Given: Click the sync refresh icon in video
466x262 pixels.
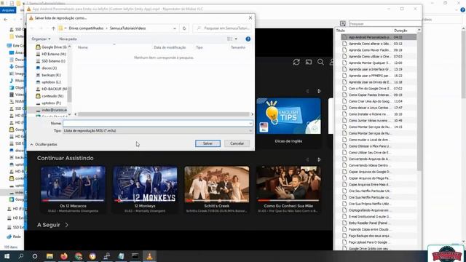Looking at the screenshot, I should 296,62.
